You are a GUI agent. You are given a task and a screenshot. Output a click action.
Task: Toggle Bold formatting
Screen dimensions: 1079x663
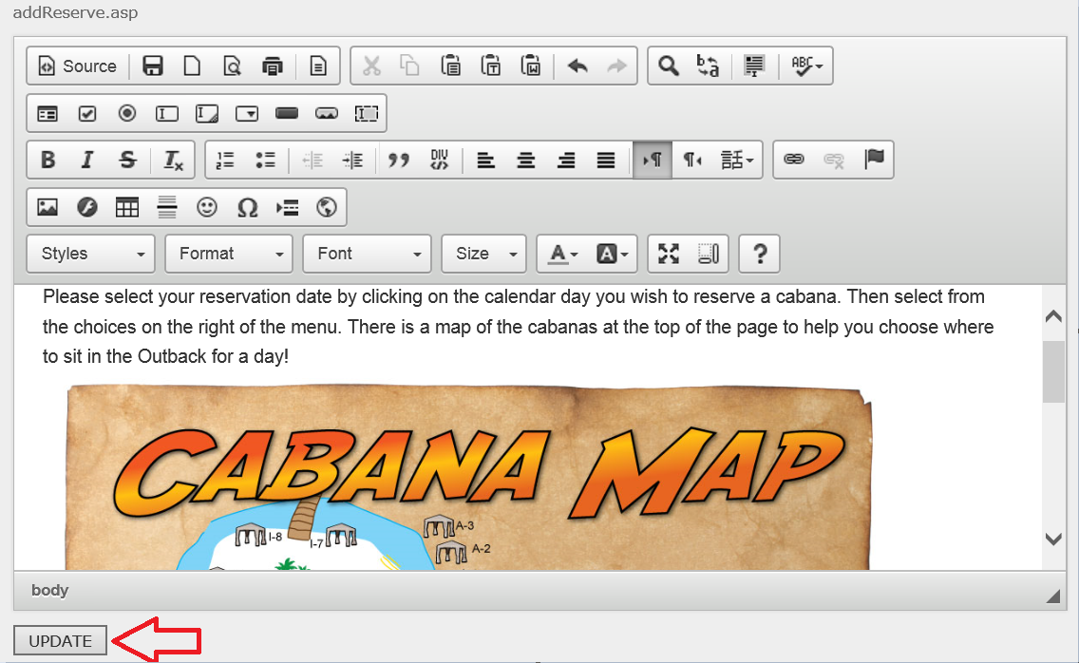tap(47, 161)
